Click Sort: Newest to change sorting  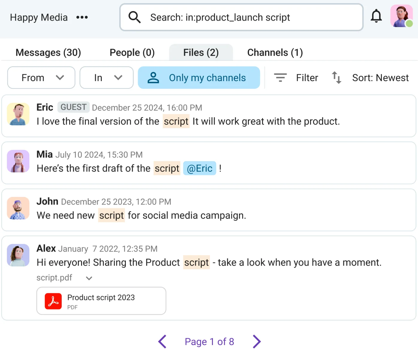(x=380, y=78)
